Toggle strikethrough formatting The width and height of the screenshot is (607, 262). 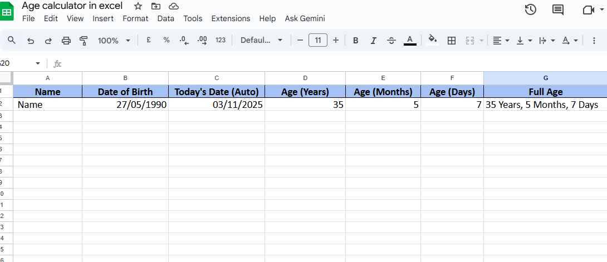(x=391, y=41)
